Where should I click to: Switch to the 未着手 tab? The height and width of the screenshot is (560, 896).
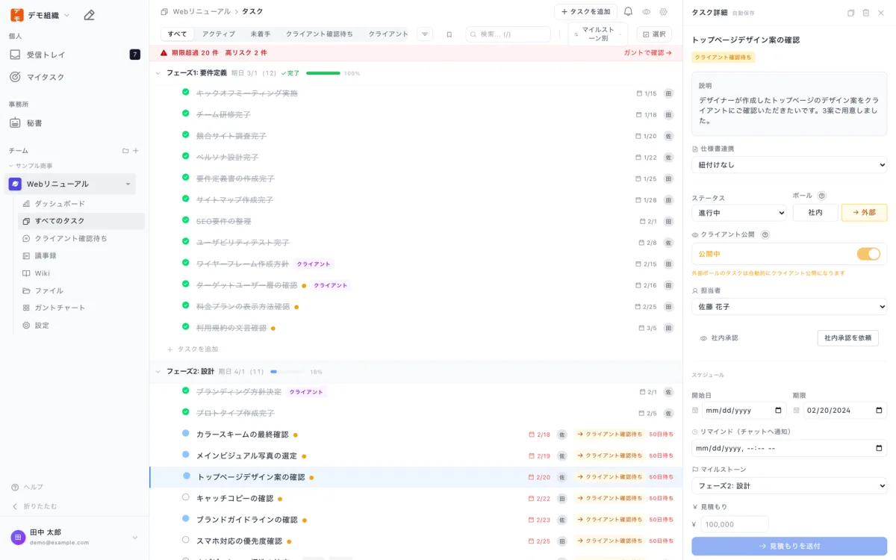[x=261, y=34]
